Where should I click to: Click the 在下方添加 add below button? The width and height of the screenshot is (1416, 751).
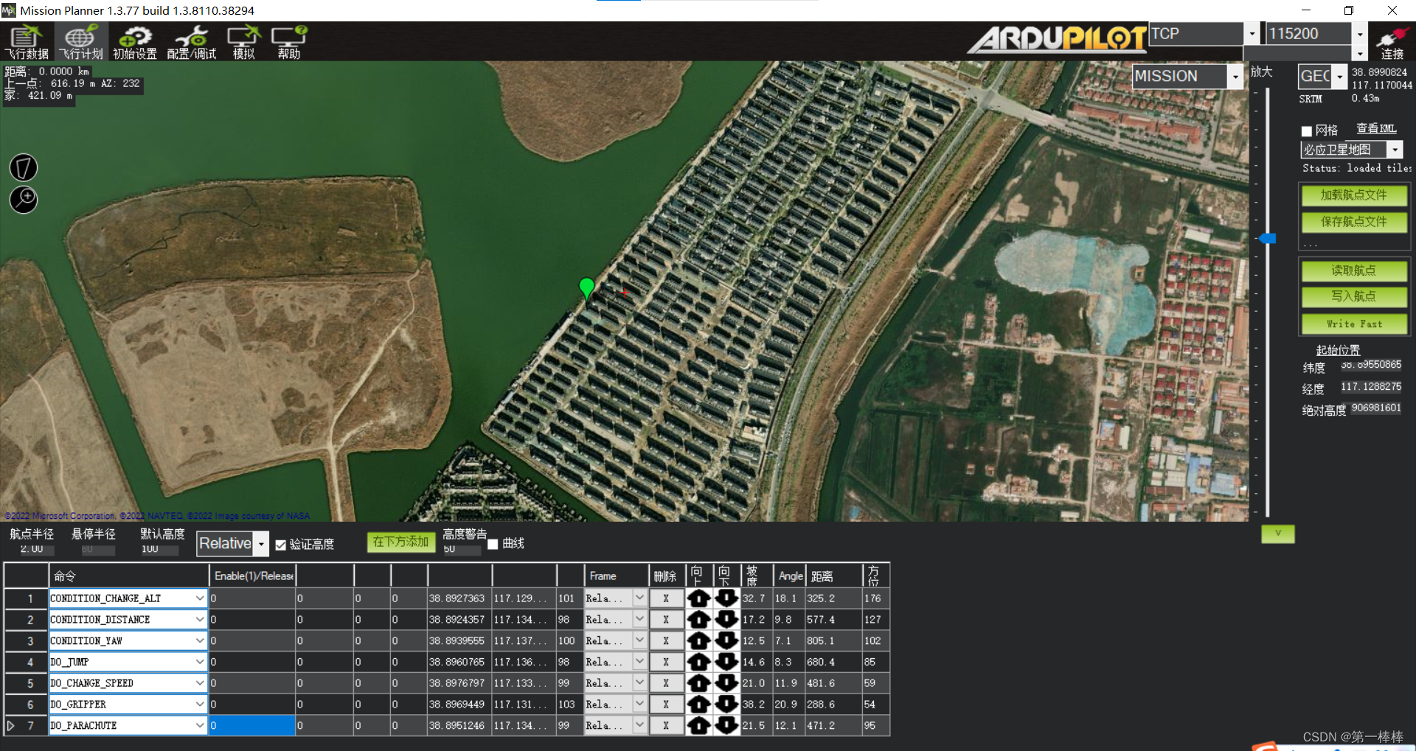[400, 542]
